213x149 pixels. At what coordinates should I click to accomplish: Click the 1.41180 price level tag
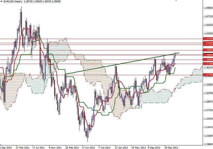[x=208, y=45]
